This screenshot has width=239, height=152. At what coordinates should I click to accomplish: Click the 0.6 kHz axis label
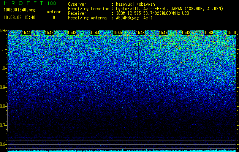[3, 144]
